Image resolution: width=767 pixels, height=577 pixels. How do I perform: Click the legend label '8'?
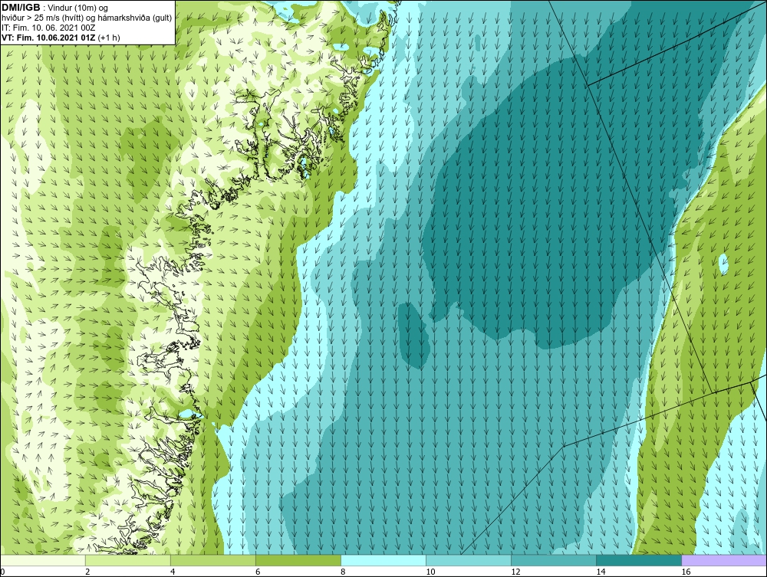[x=344, y=572]
